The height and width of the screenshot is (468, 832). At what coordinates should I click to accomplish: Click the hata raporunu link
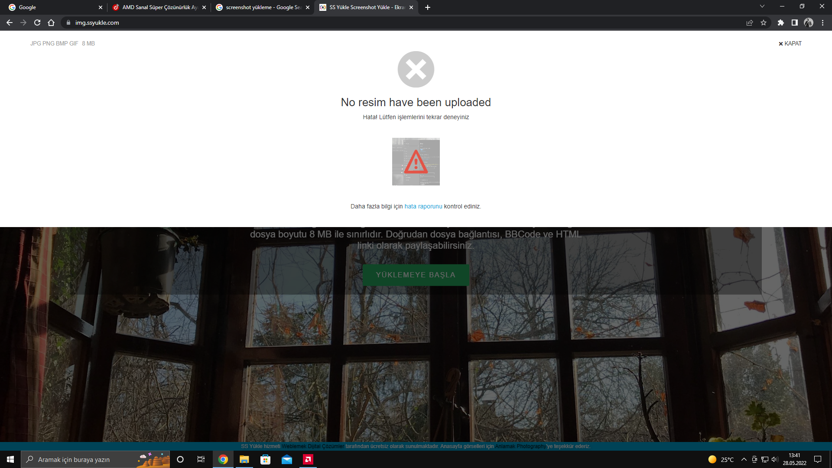423,206
